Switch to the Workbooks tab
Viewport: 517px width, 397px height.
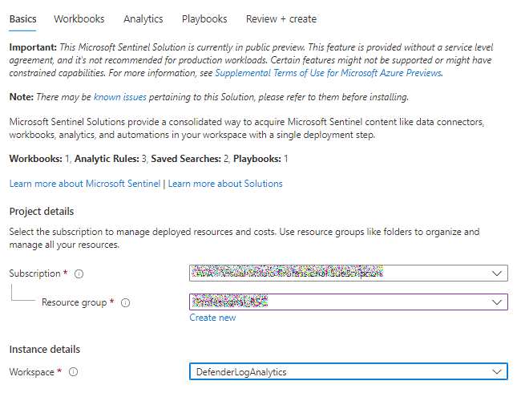tap(79, 18)
